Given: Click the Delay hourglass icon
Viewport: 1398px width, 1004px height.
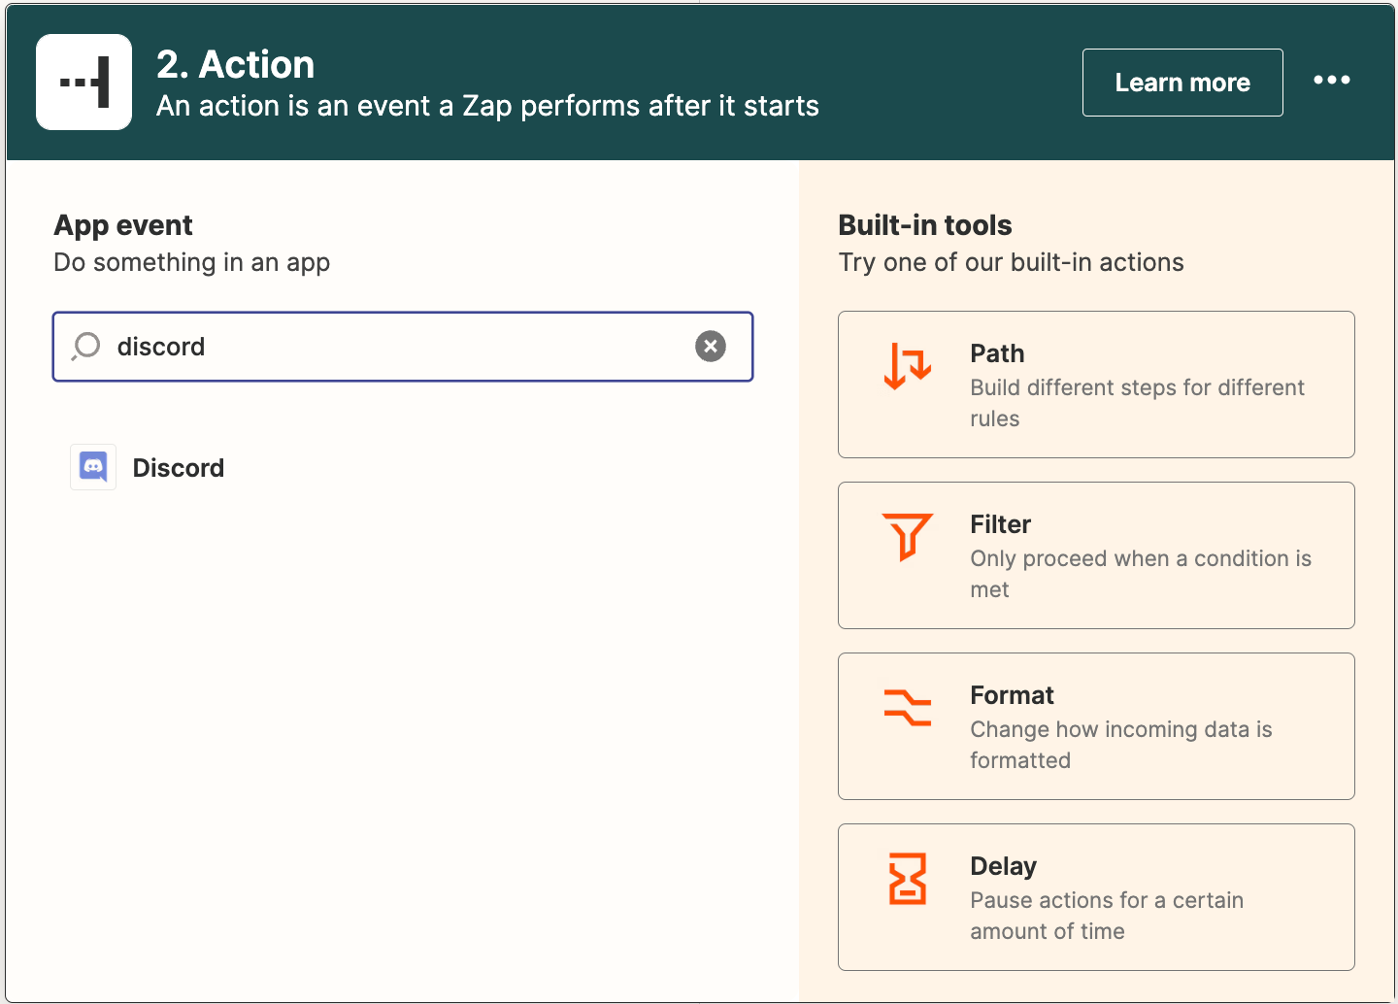Looking at the screenshot, I should click(x=908, y=879).
